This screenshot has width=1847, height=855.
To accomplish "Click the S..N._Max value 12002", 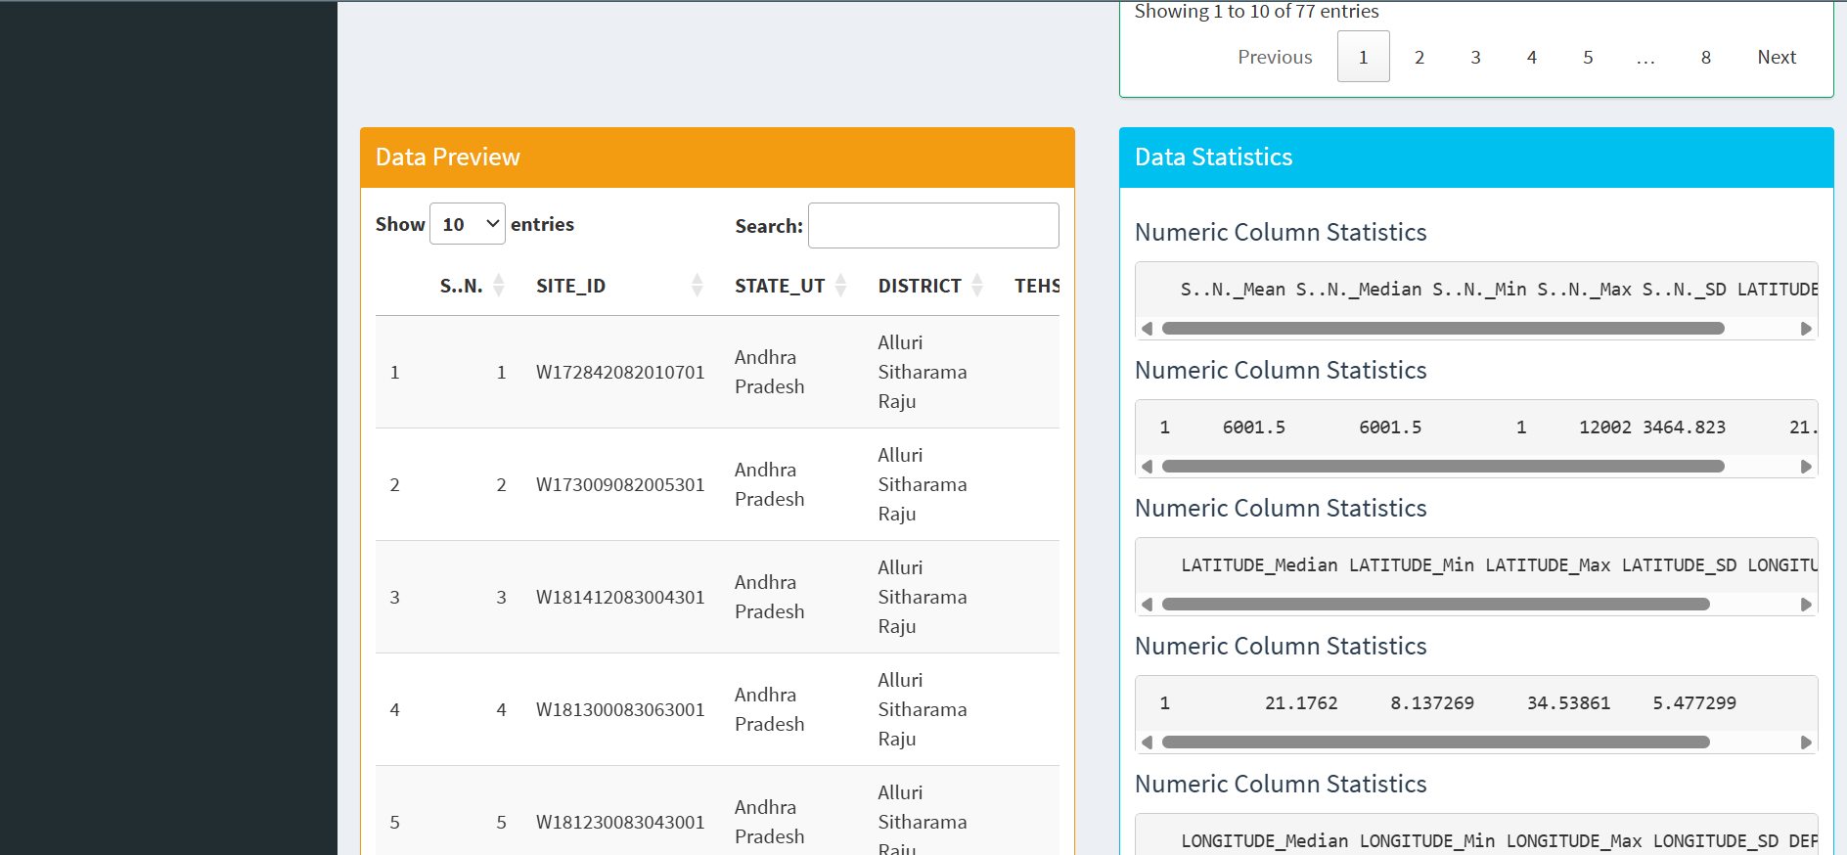I will tap(1605, 427).
